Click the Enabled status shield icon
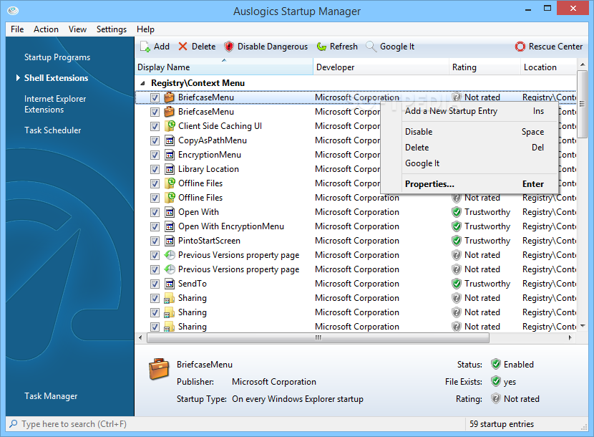This screenshot has width=594, height=437. pyautogui.click(x=496, y=364)
